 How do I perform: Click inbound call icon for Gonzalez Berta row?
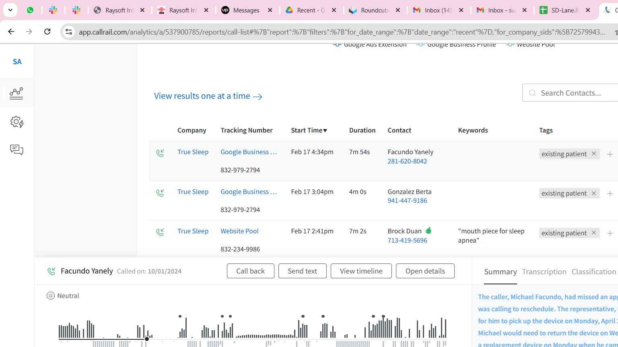coord(160,193)
